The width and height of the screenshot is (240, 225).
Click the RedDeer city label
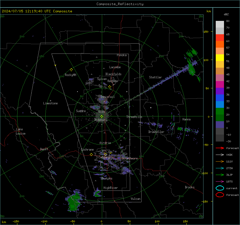click(113, 81)
